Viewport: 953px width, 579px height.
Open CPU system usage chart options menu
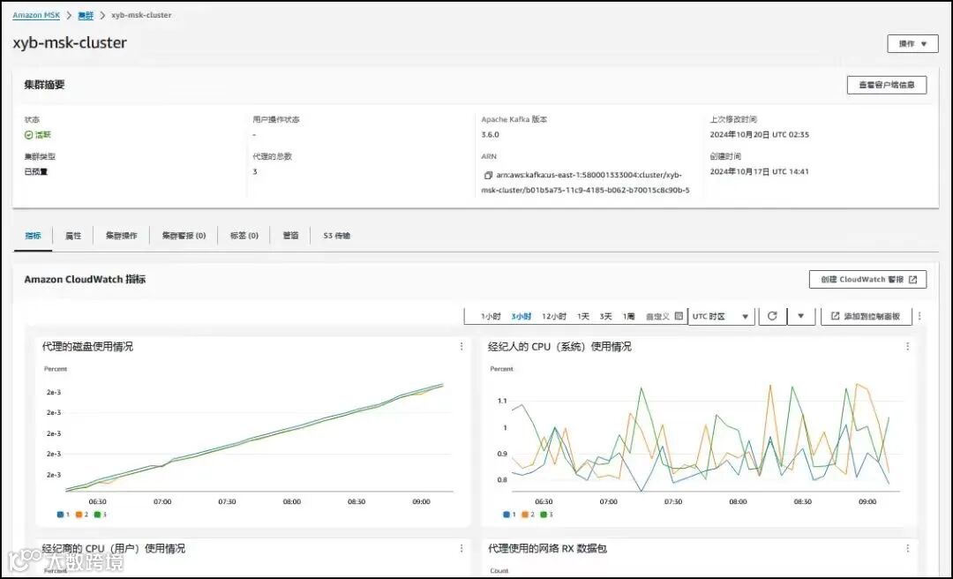point(907,346)
